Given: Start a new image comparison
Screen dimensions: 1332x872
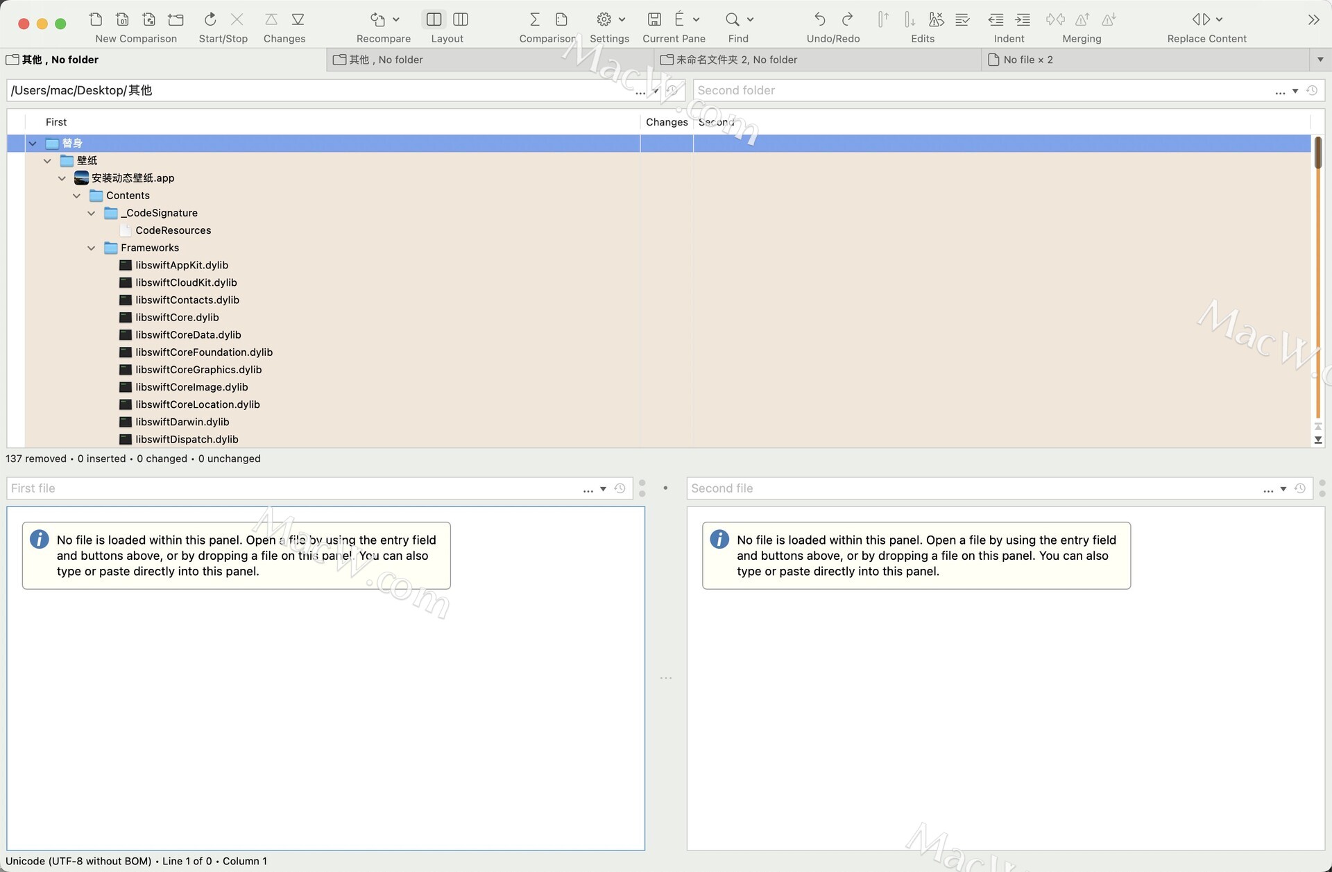Looking at the screenshot, I should [149, 19].
